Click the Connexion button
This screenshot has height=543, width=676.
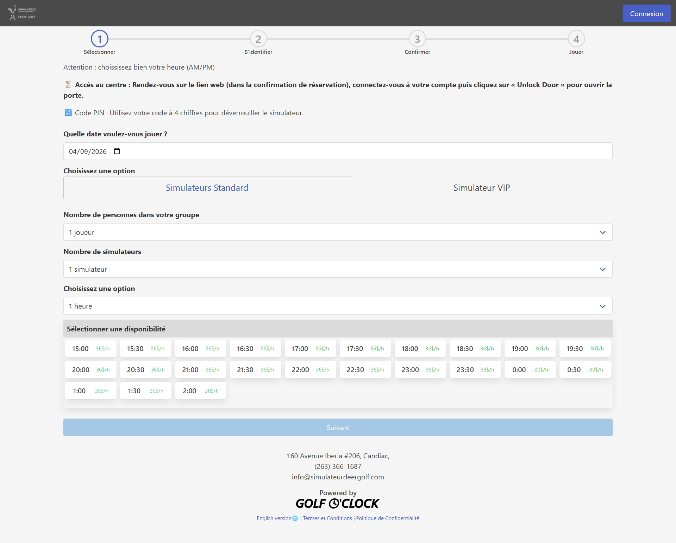(646, 14)
